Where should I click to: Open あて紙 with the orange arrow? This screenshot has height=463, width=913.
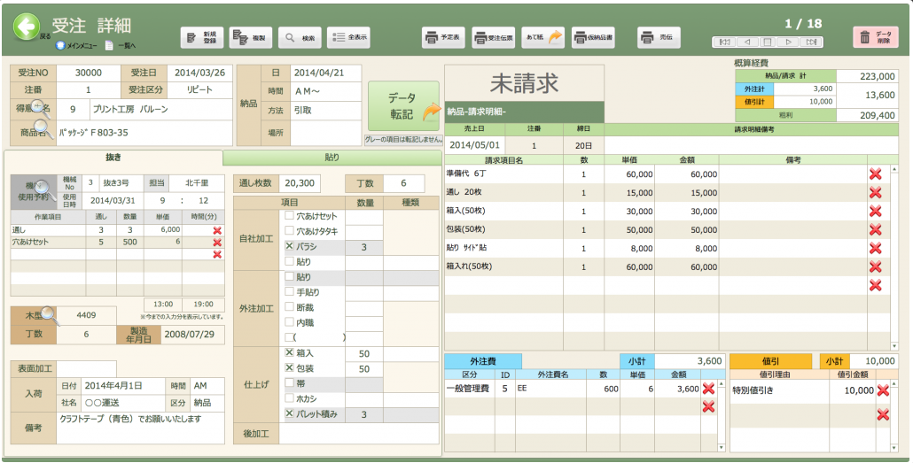tap(542, 37)
